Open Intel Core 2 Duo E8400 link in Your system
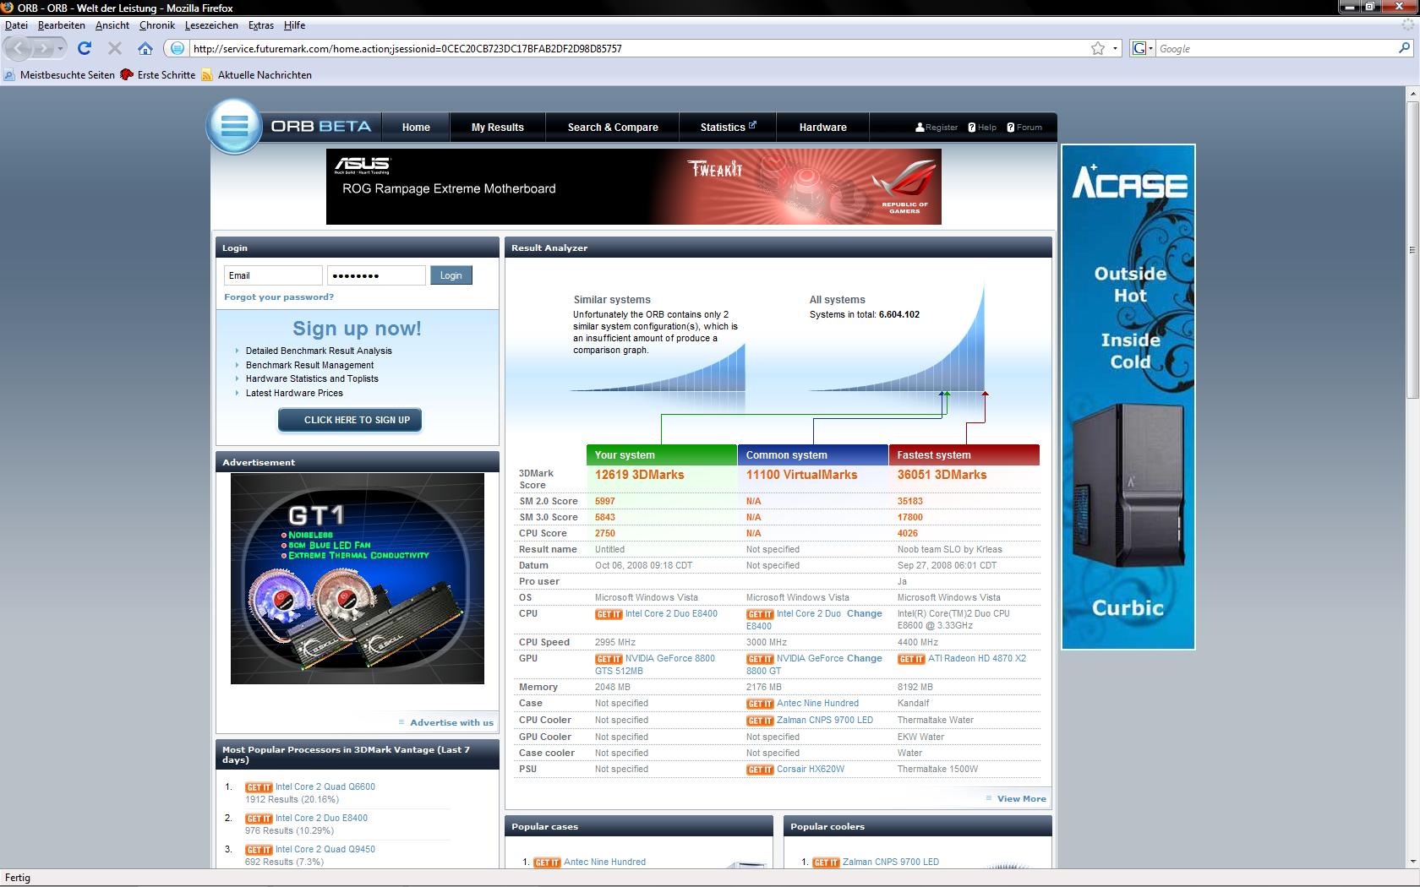Screen dimensions: 1420x887 click(x=671, y=614)
